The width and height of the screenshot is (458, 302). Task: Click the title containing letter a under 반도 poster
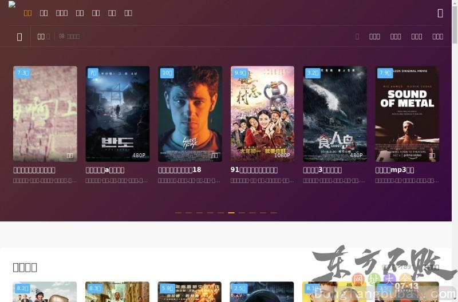[105, 170]
